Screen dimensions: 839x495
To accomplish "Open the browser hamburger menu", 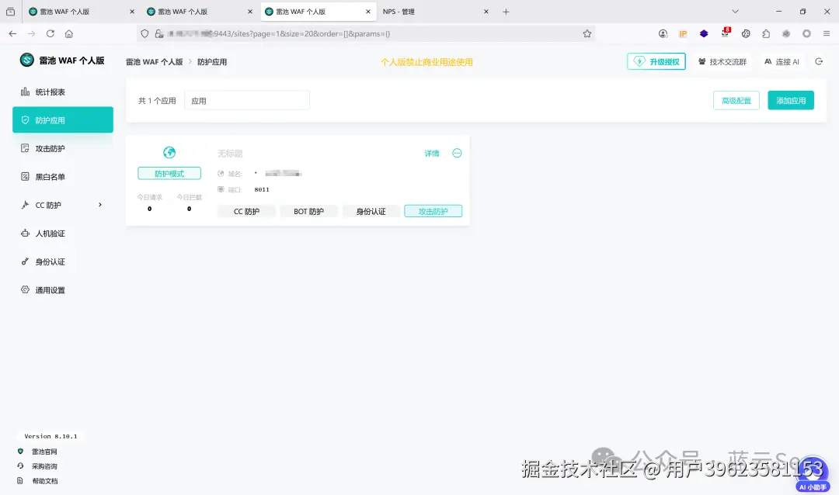I will click(827, 33).
